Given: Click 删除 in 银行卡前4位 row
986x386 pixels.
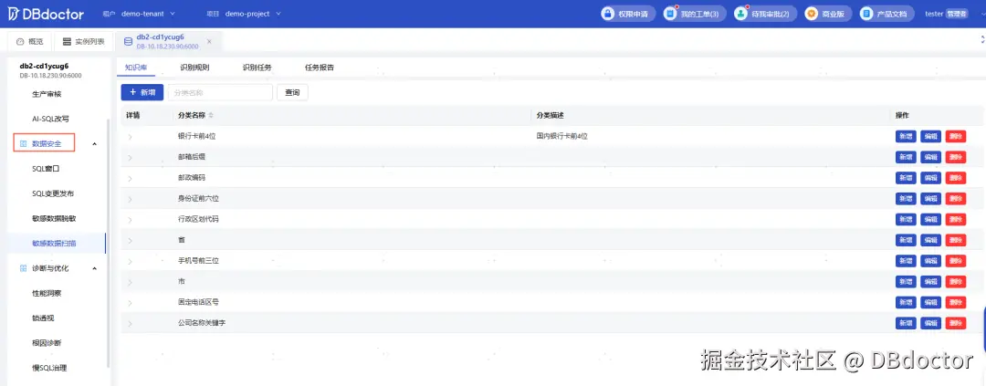Looking at the screenshot, I should (x=956, y=136).
